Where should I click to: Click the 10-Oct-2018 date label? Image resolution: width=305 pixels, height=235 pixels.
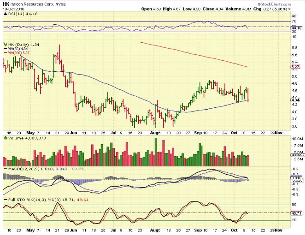click(13, 9)
